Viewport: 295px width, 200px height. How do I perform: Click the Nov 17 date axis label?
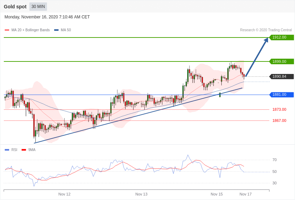[245, 194]
